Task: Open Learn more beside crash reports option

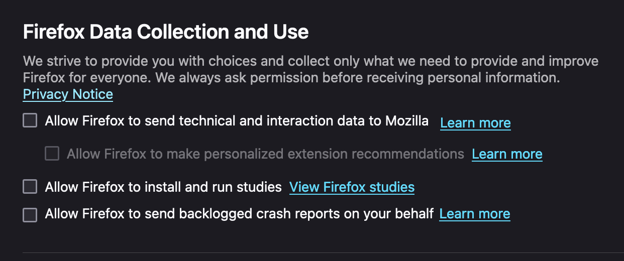Action: pos(474,214)
